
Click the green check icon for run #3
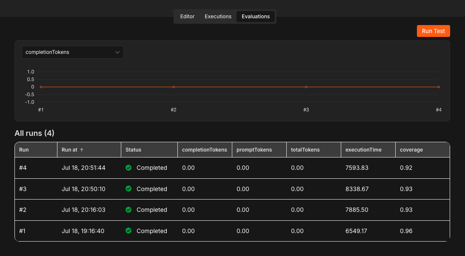pos(128,189)
